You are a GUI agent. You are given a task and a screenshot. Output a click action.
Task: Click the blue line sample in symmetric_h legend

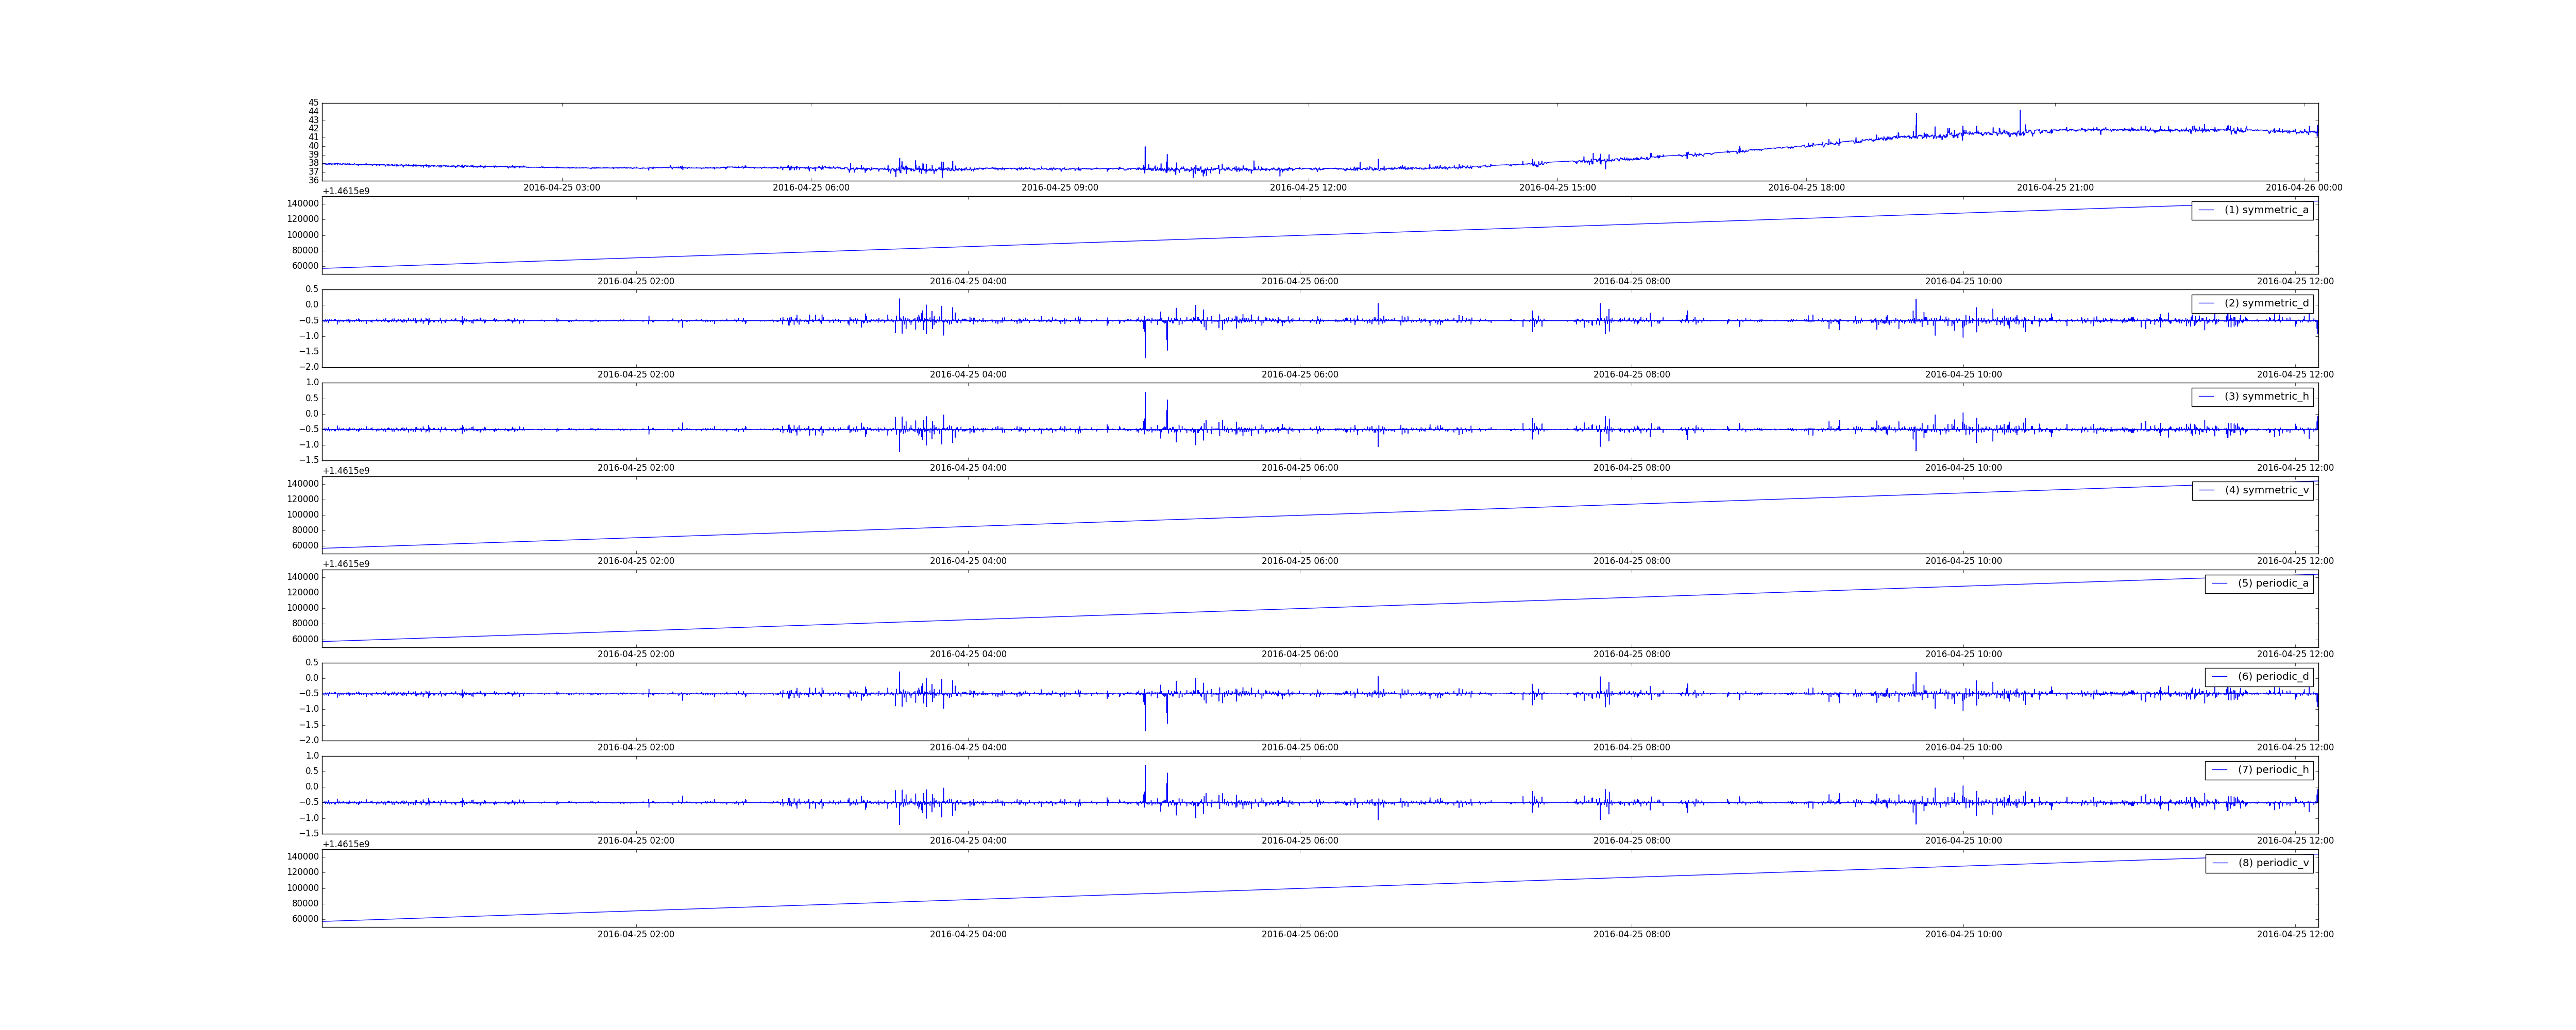2206,397
